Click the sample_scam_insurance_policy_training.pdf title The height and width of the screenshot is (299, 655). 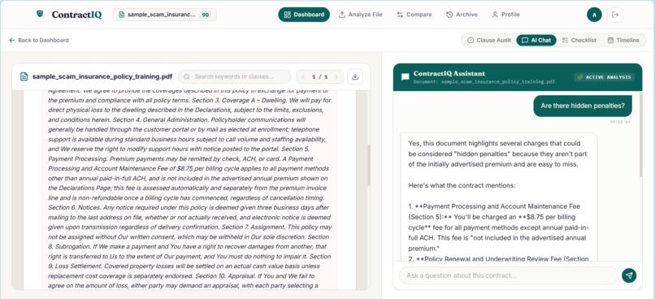[x=102, y=76]
